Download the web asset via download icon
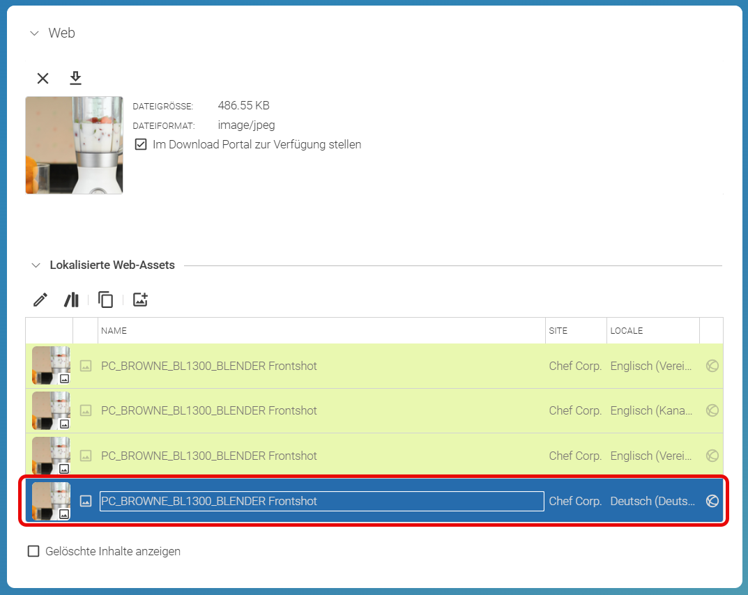This screenshot has height=595, width=748. tap(75, 78)
